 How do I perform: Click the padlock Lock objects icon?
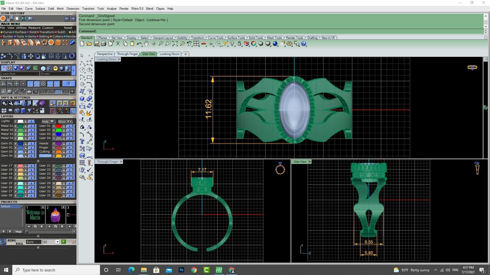click(239, 44)
